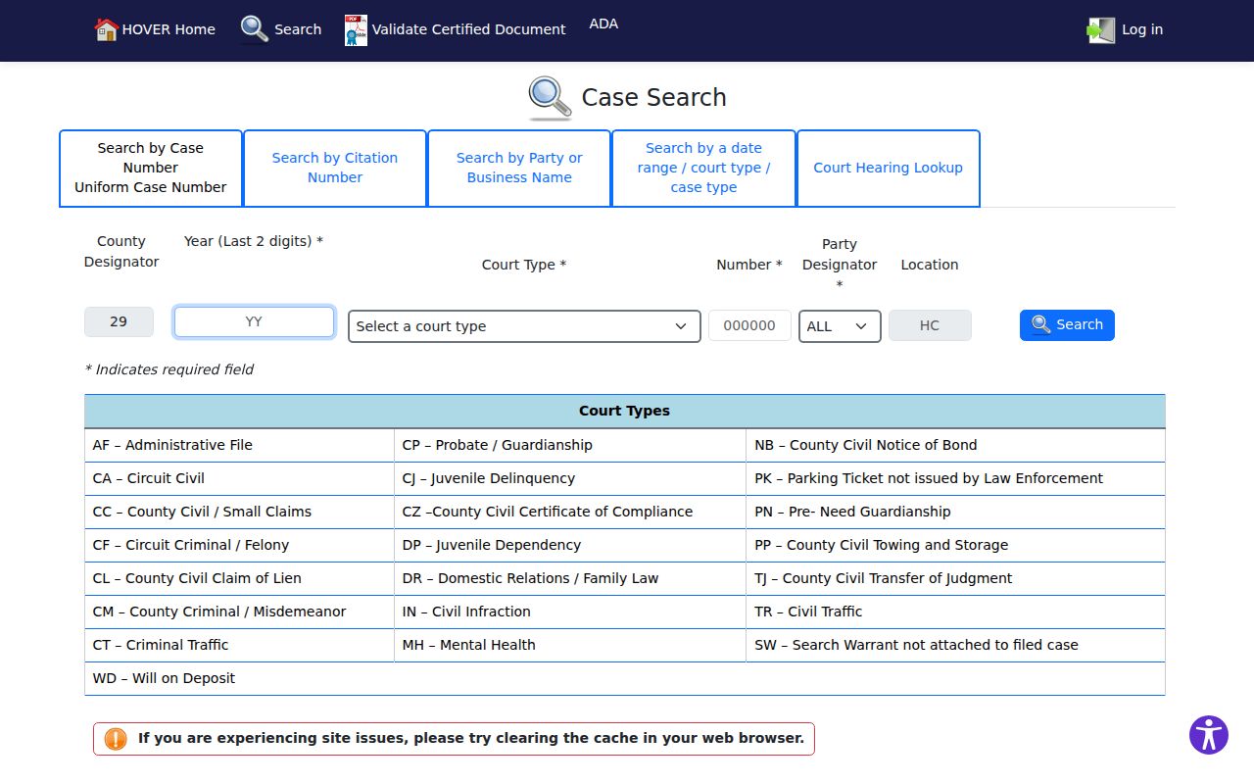Click the blue Search button
This screenshot has width=1254, height=784.
click(x=1067, y=325)
